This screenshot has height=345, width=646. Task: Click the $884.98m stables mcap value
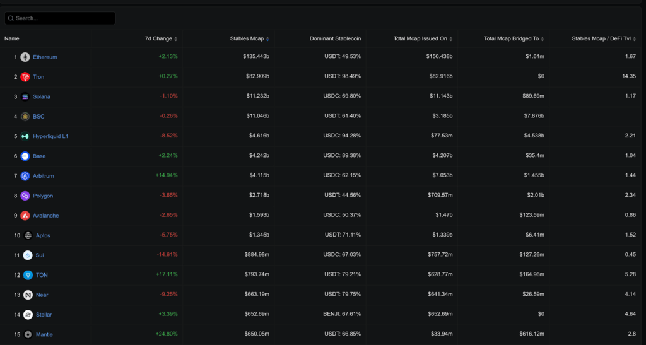(x=257, y=255)
